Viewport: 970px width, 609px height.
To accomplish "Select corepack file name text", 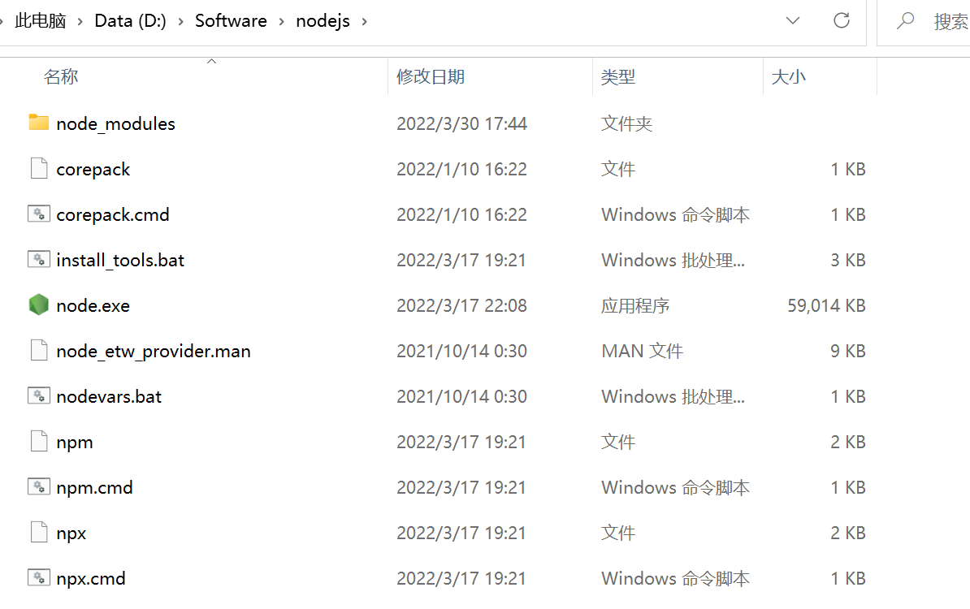I will pos(93,170).
